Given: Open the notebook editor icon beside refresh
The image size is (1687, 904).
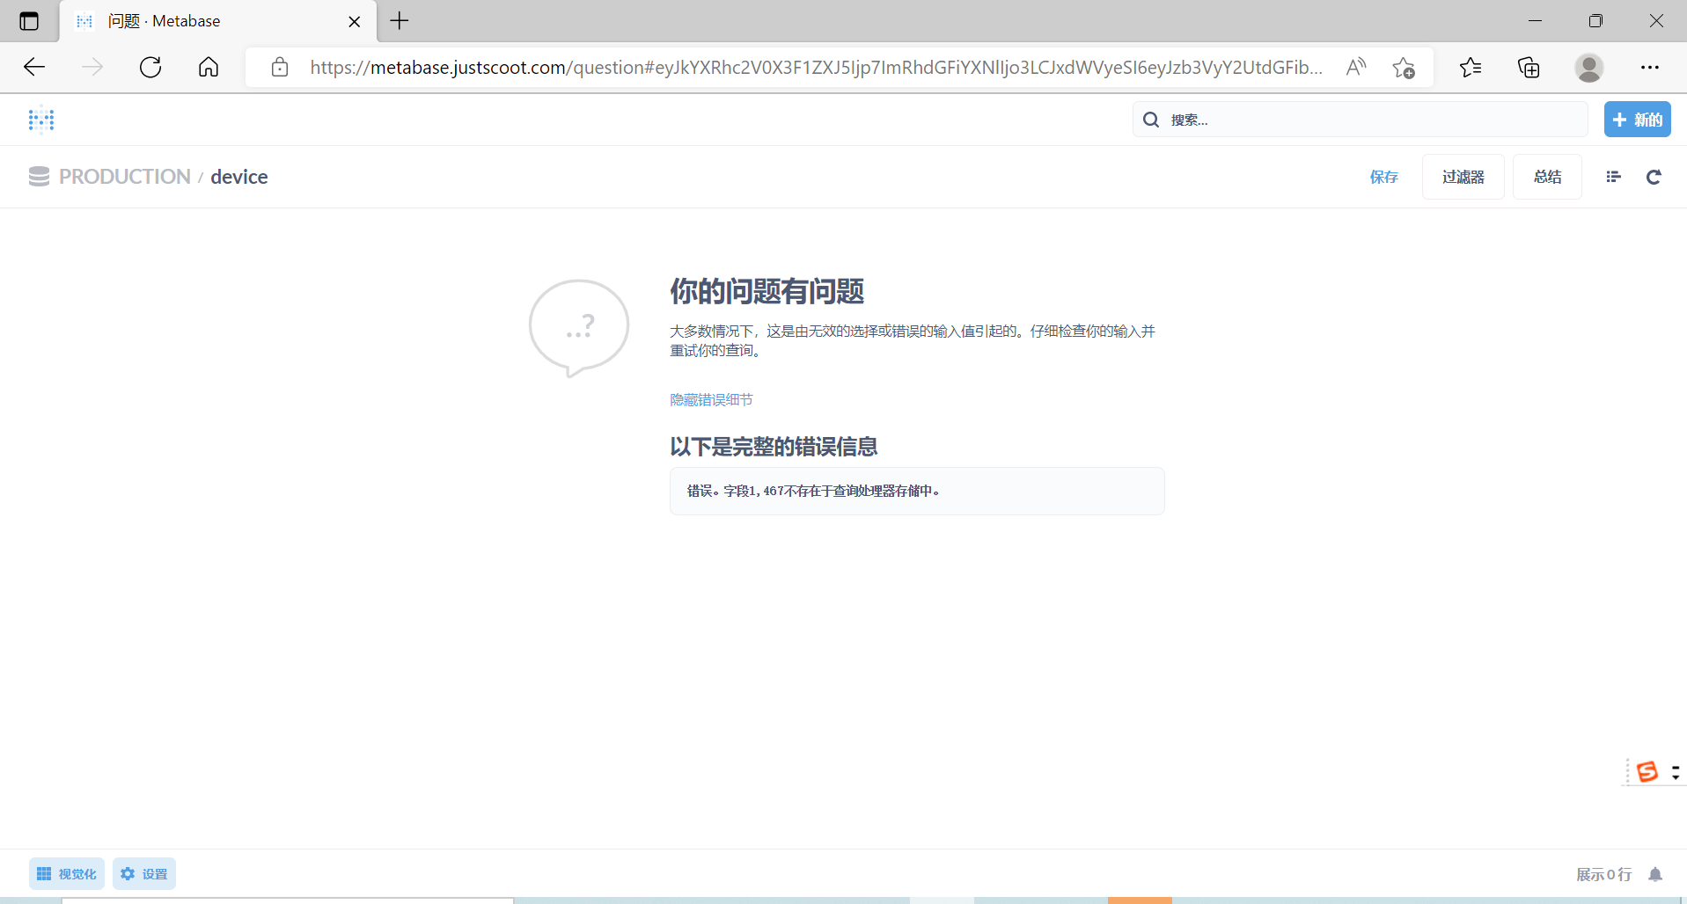Looking at the screenshot, I should click(x=1614, y=177).
